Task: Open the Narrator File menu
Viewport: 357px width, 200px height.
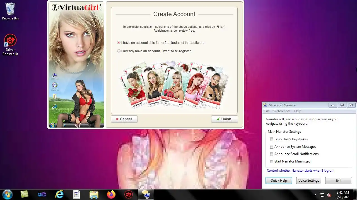Action: pyautogui.click(x=267, y=111)
